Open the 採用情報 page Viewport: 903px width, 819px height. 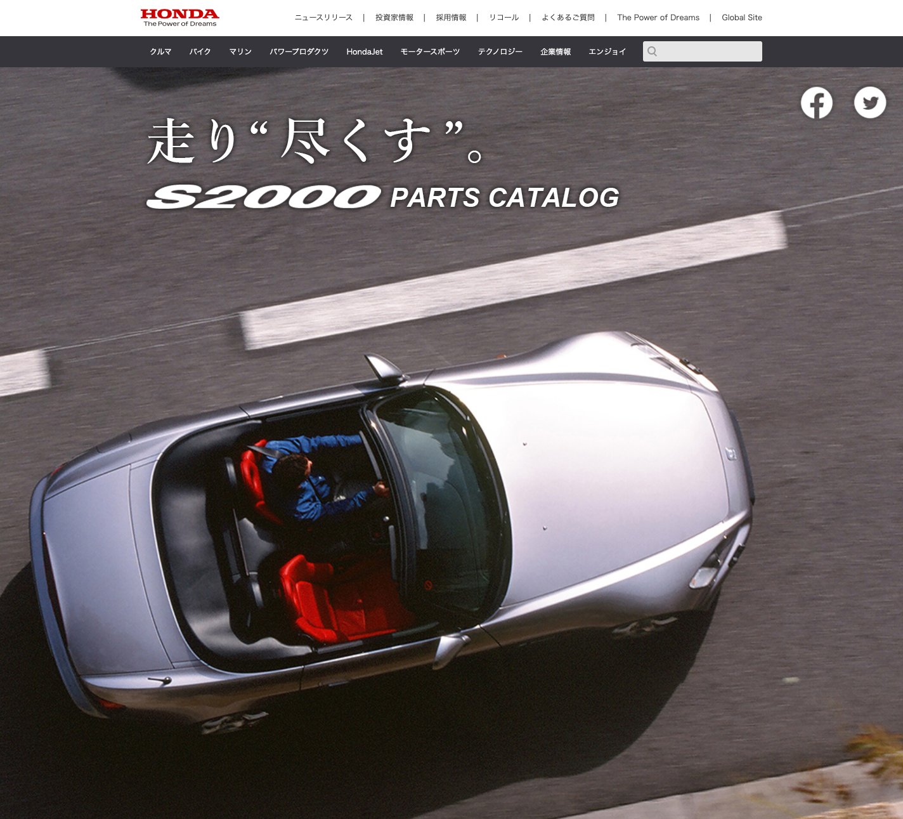click(x=451, y=18)
